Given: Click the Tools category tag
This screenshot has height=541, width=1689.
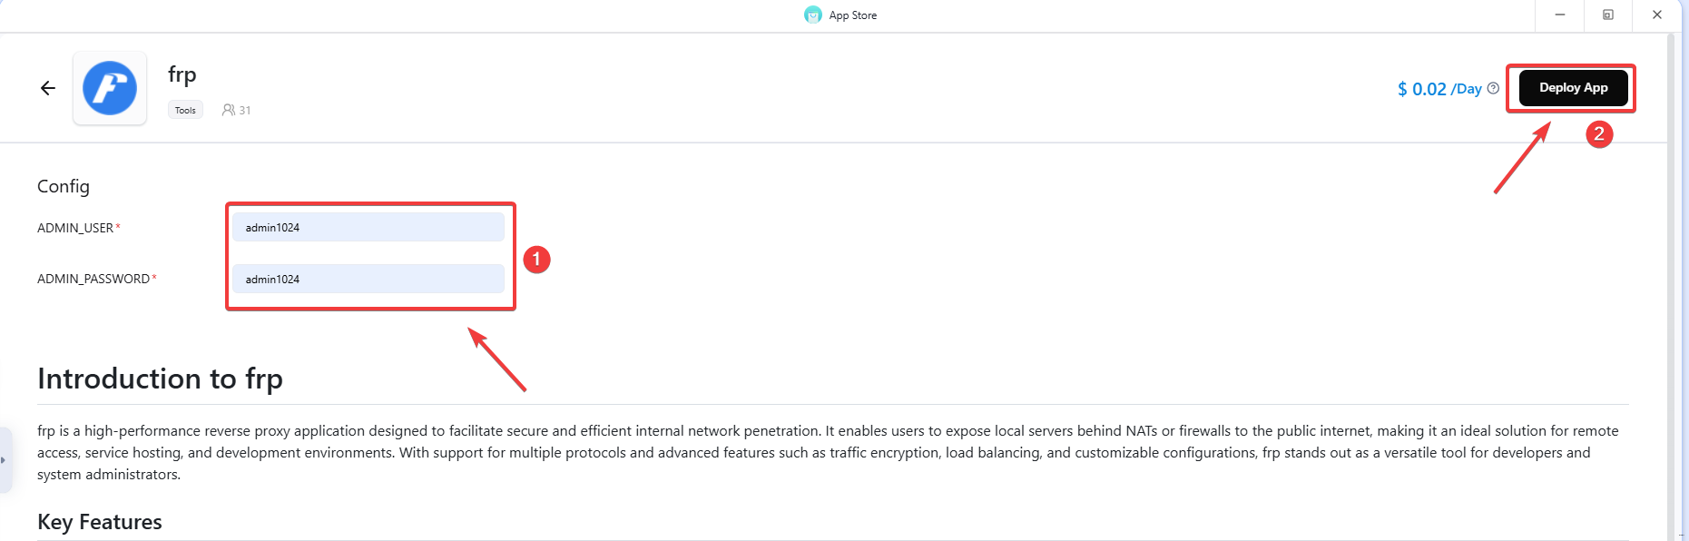Looking at the screenshot, I should (x=185, y=110).
